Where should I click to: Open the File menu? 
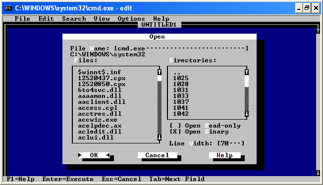(x=22, y=19)
